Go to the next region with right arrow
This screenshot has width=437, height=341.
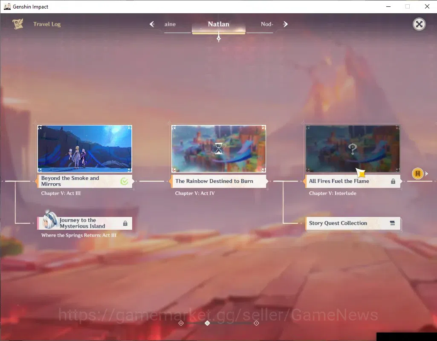[x=285, y=24]
